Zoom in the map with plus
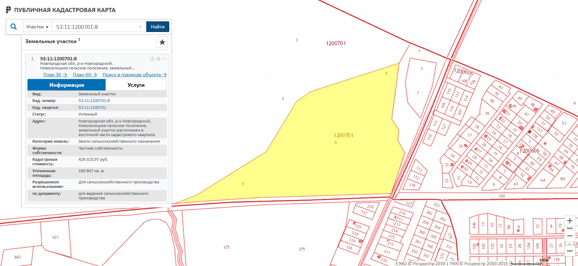 [x=570, y=221]
